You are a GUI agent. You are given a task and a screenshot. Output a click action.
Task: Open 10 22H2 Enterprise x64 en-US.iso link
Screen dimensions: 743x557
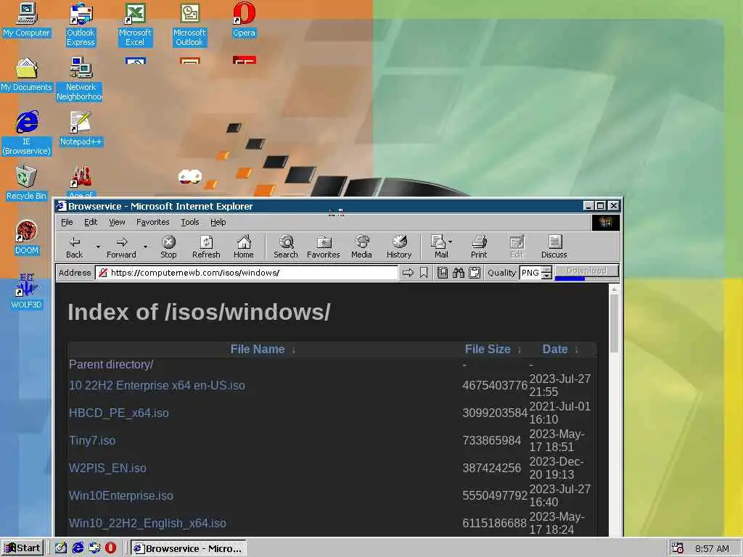click(157, 386)
